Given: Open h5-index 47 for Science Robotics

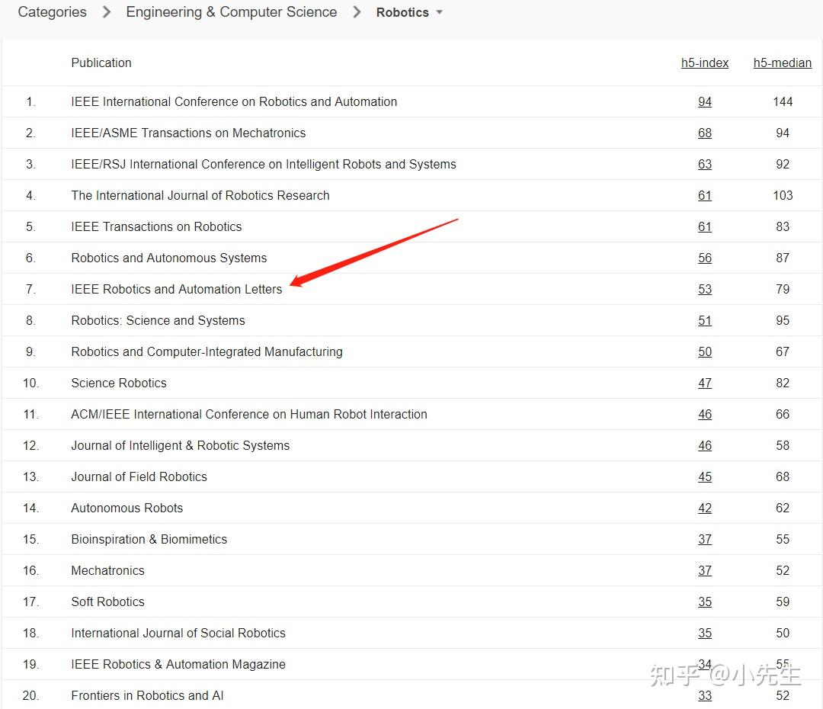Looking at the screenshot, I should [705, 383].
